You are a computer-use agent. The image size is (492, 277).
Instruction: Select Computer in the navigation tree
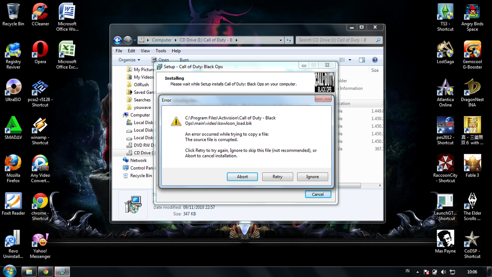[x=136, y=115]
